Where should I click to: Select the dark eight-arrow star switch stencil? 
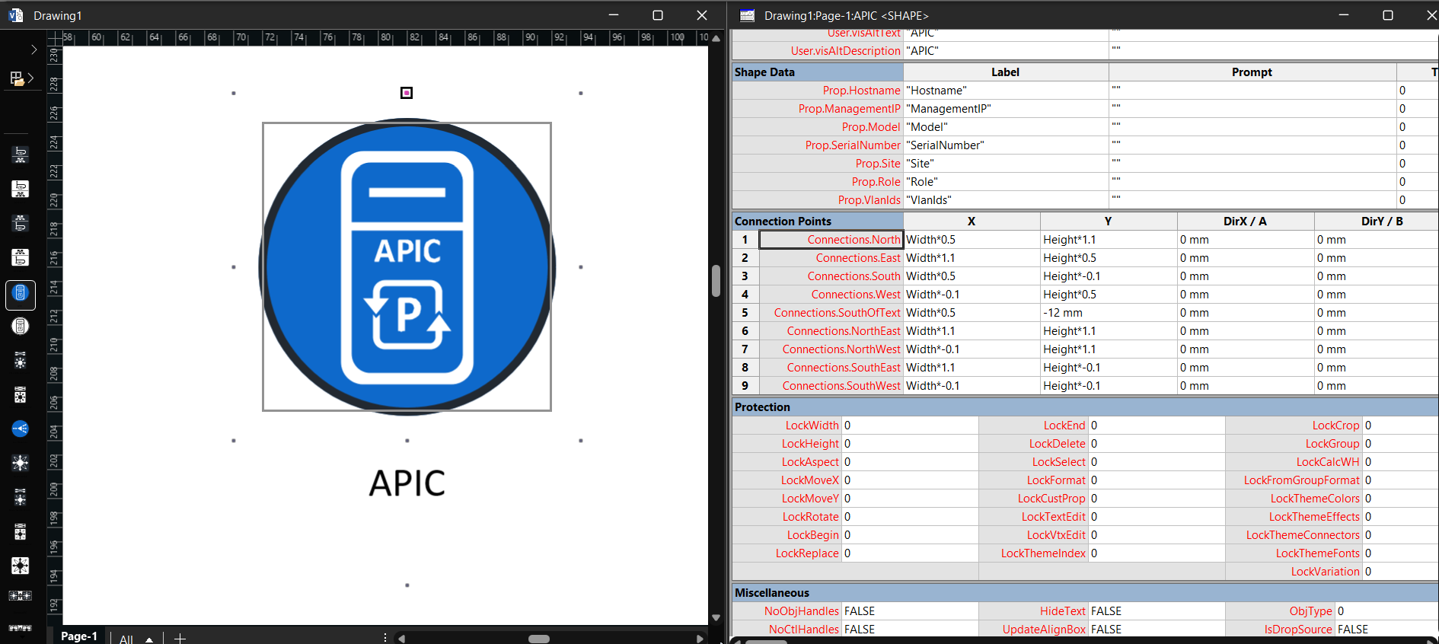click(21, 463)
